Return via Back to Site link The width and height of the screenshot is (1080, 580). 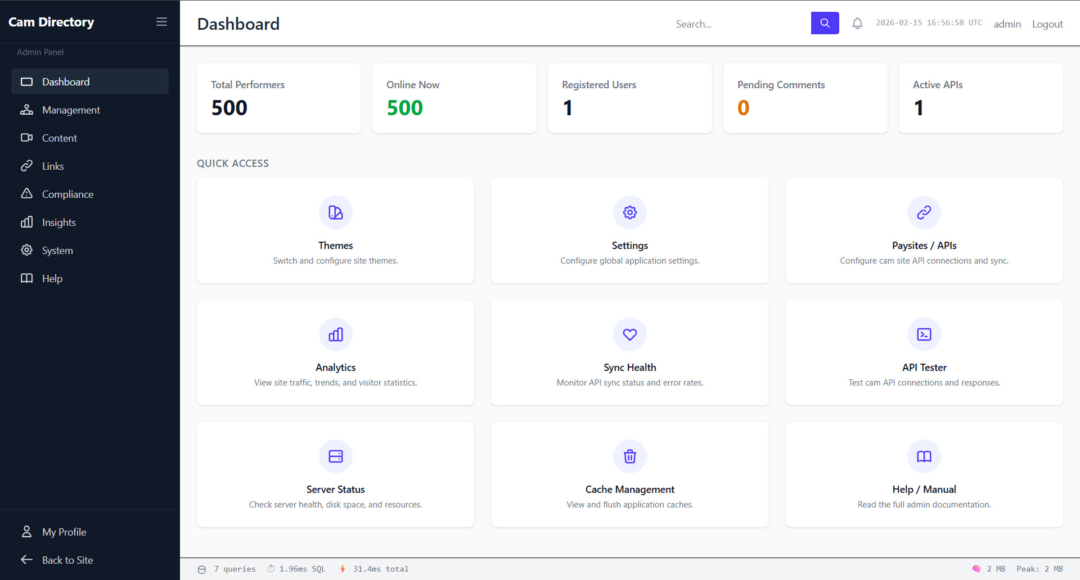tap(67, 560)
